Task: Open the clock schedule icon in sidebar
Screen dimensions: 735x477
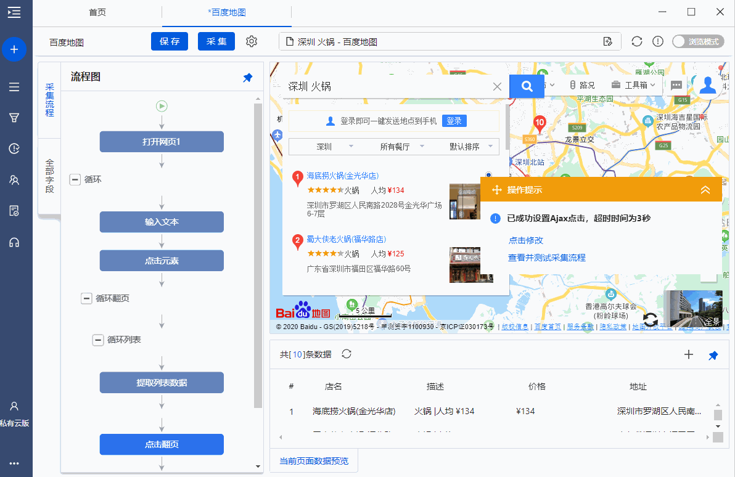Action: coord(14,149)
